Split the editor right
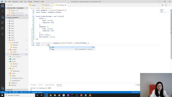Image resolution: width=172 pixels, height=97 pixels. [166, 5]
